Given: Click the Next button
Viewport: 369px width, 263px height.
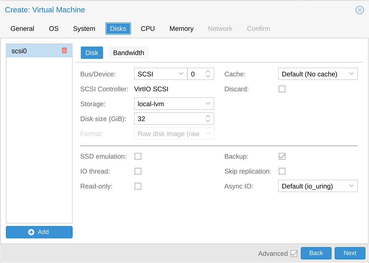Looking at the screenshot, I should point(350,253).
